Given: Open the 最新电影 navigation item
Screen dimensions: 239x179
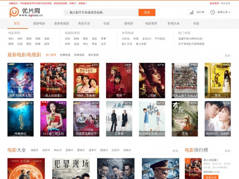Looking at the screenshot, I should (x=39, y=23).
